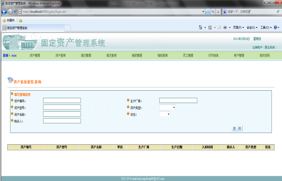Click the Home toolbar icon
282x181 pixels.
200,27
